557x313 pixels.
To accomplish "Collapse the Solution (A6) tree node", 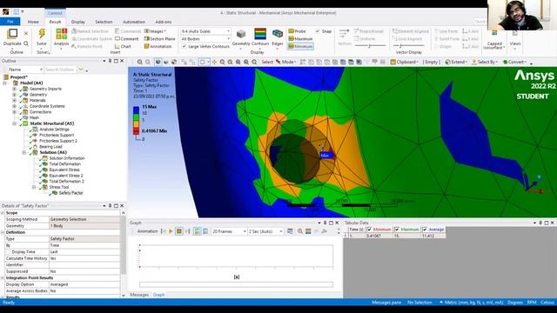I will click(24, 153).
